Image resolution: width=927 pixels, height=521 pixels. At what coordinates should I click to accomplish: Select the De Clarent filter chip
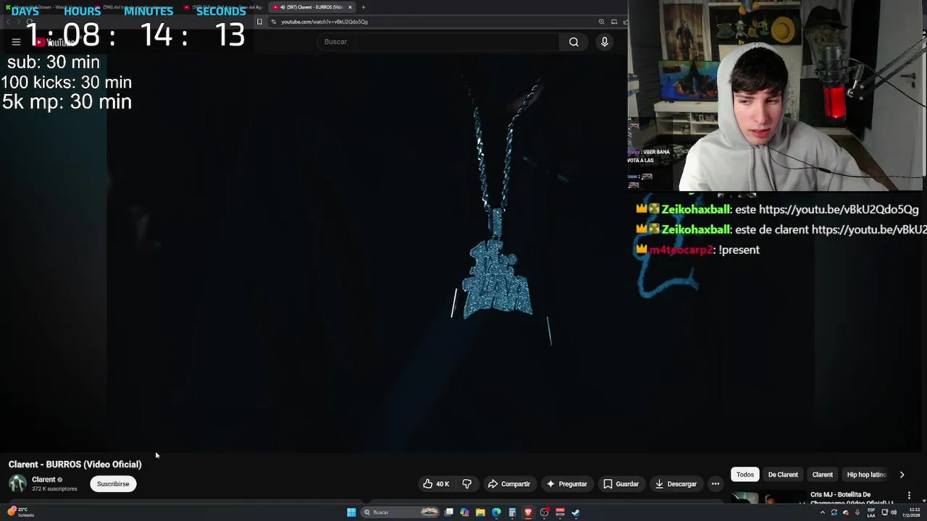pos(783,475)
